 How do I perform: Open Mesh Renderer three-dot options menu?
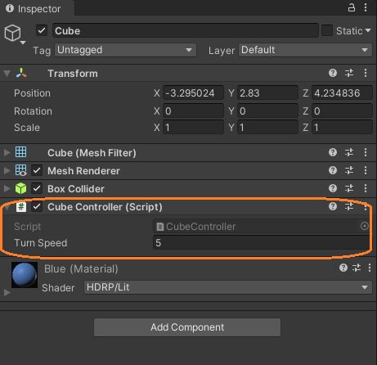[x=366, y=170]
